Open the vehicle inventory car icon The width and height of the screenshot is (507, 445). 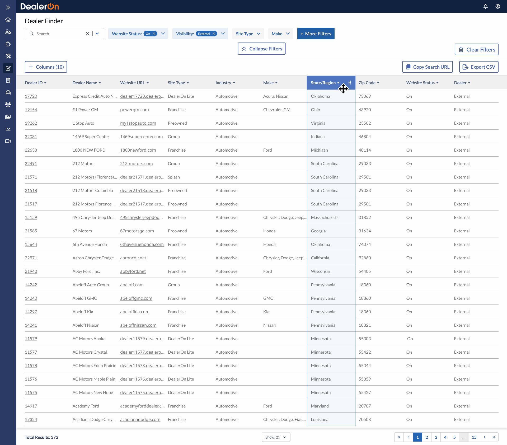pos(8,92)
